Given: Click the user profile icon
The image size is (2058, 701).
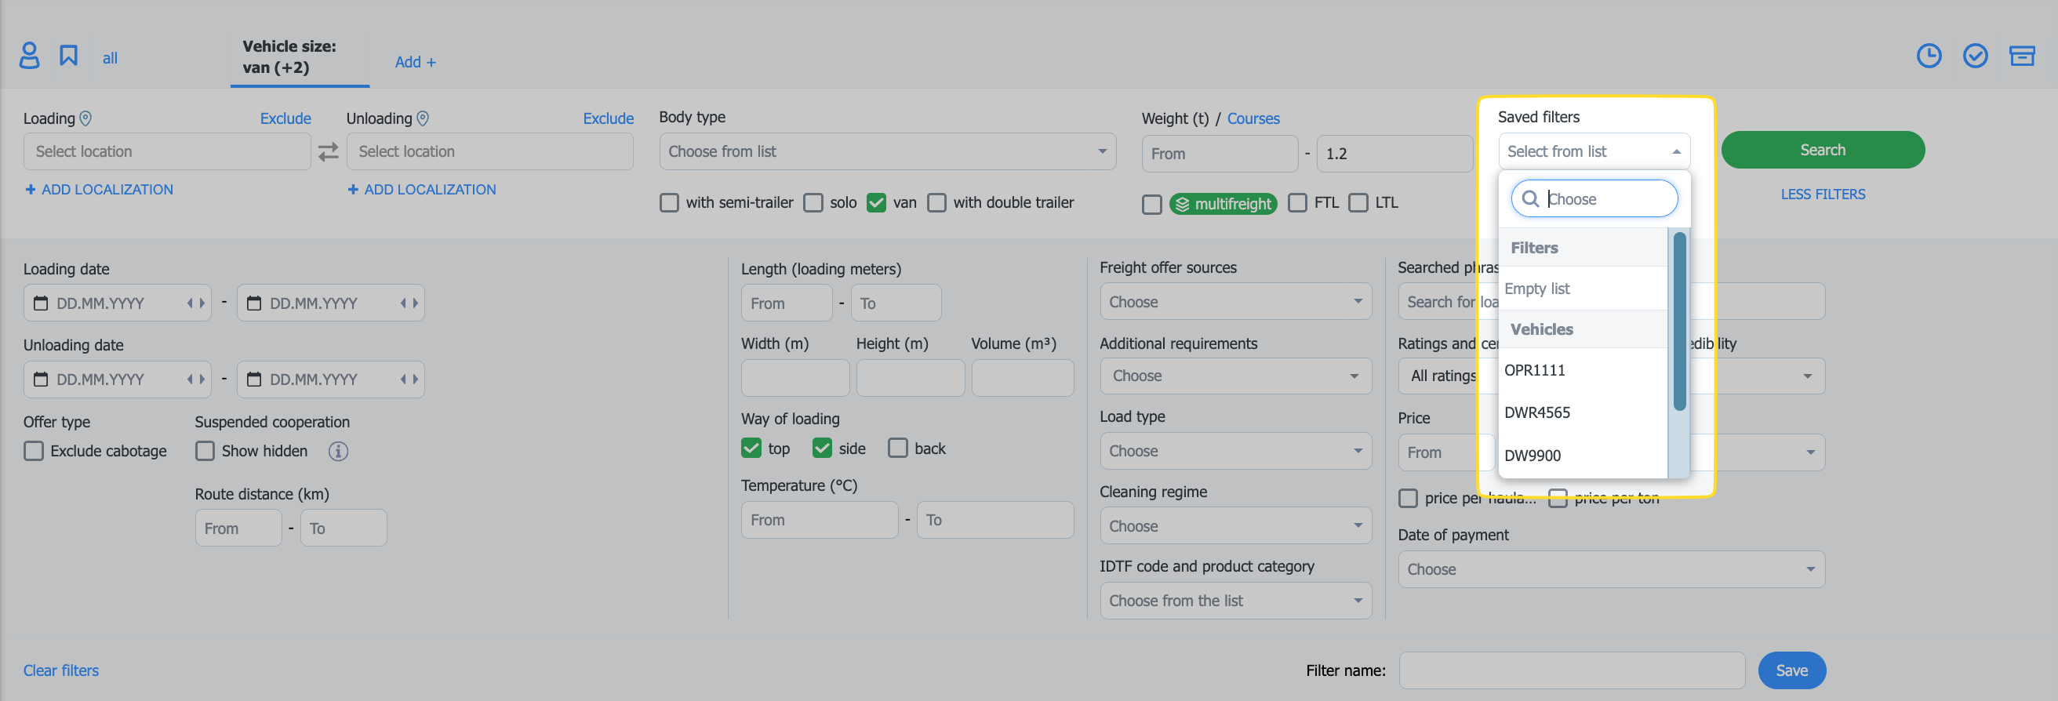Looking at the screenshot, I should tap(29, 56).
